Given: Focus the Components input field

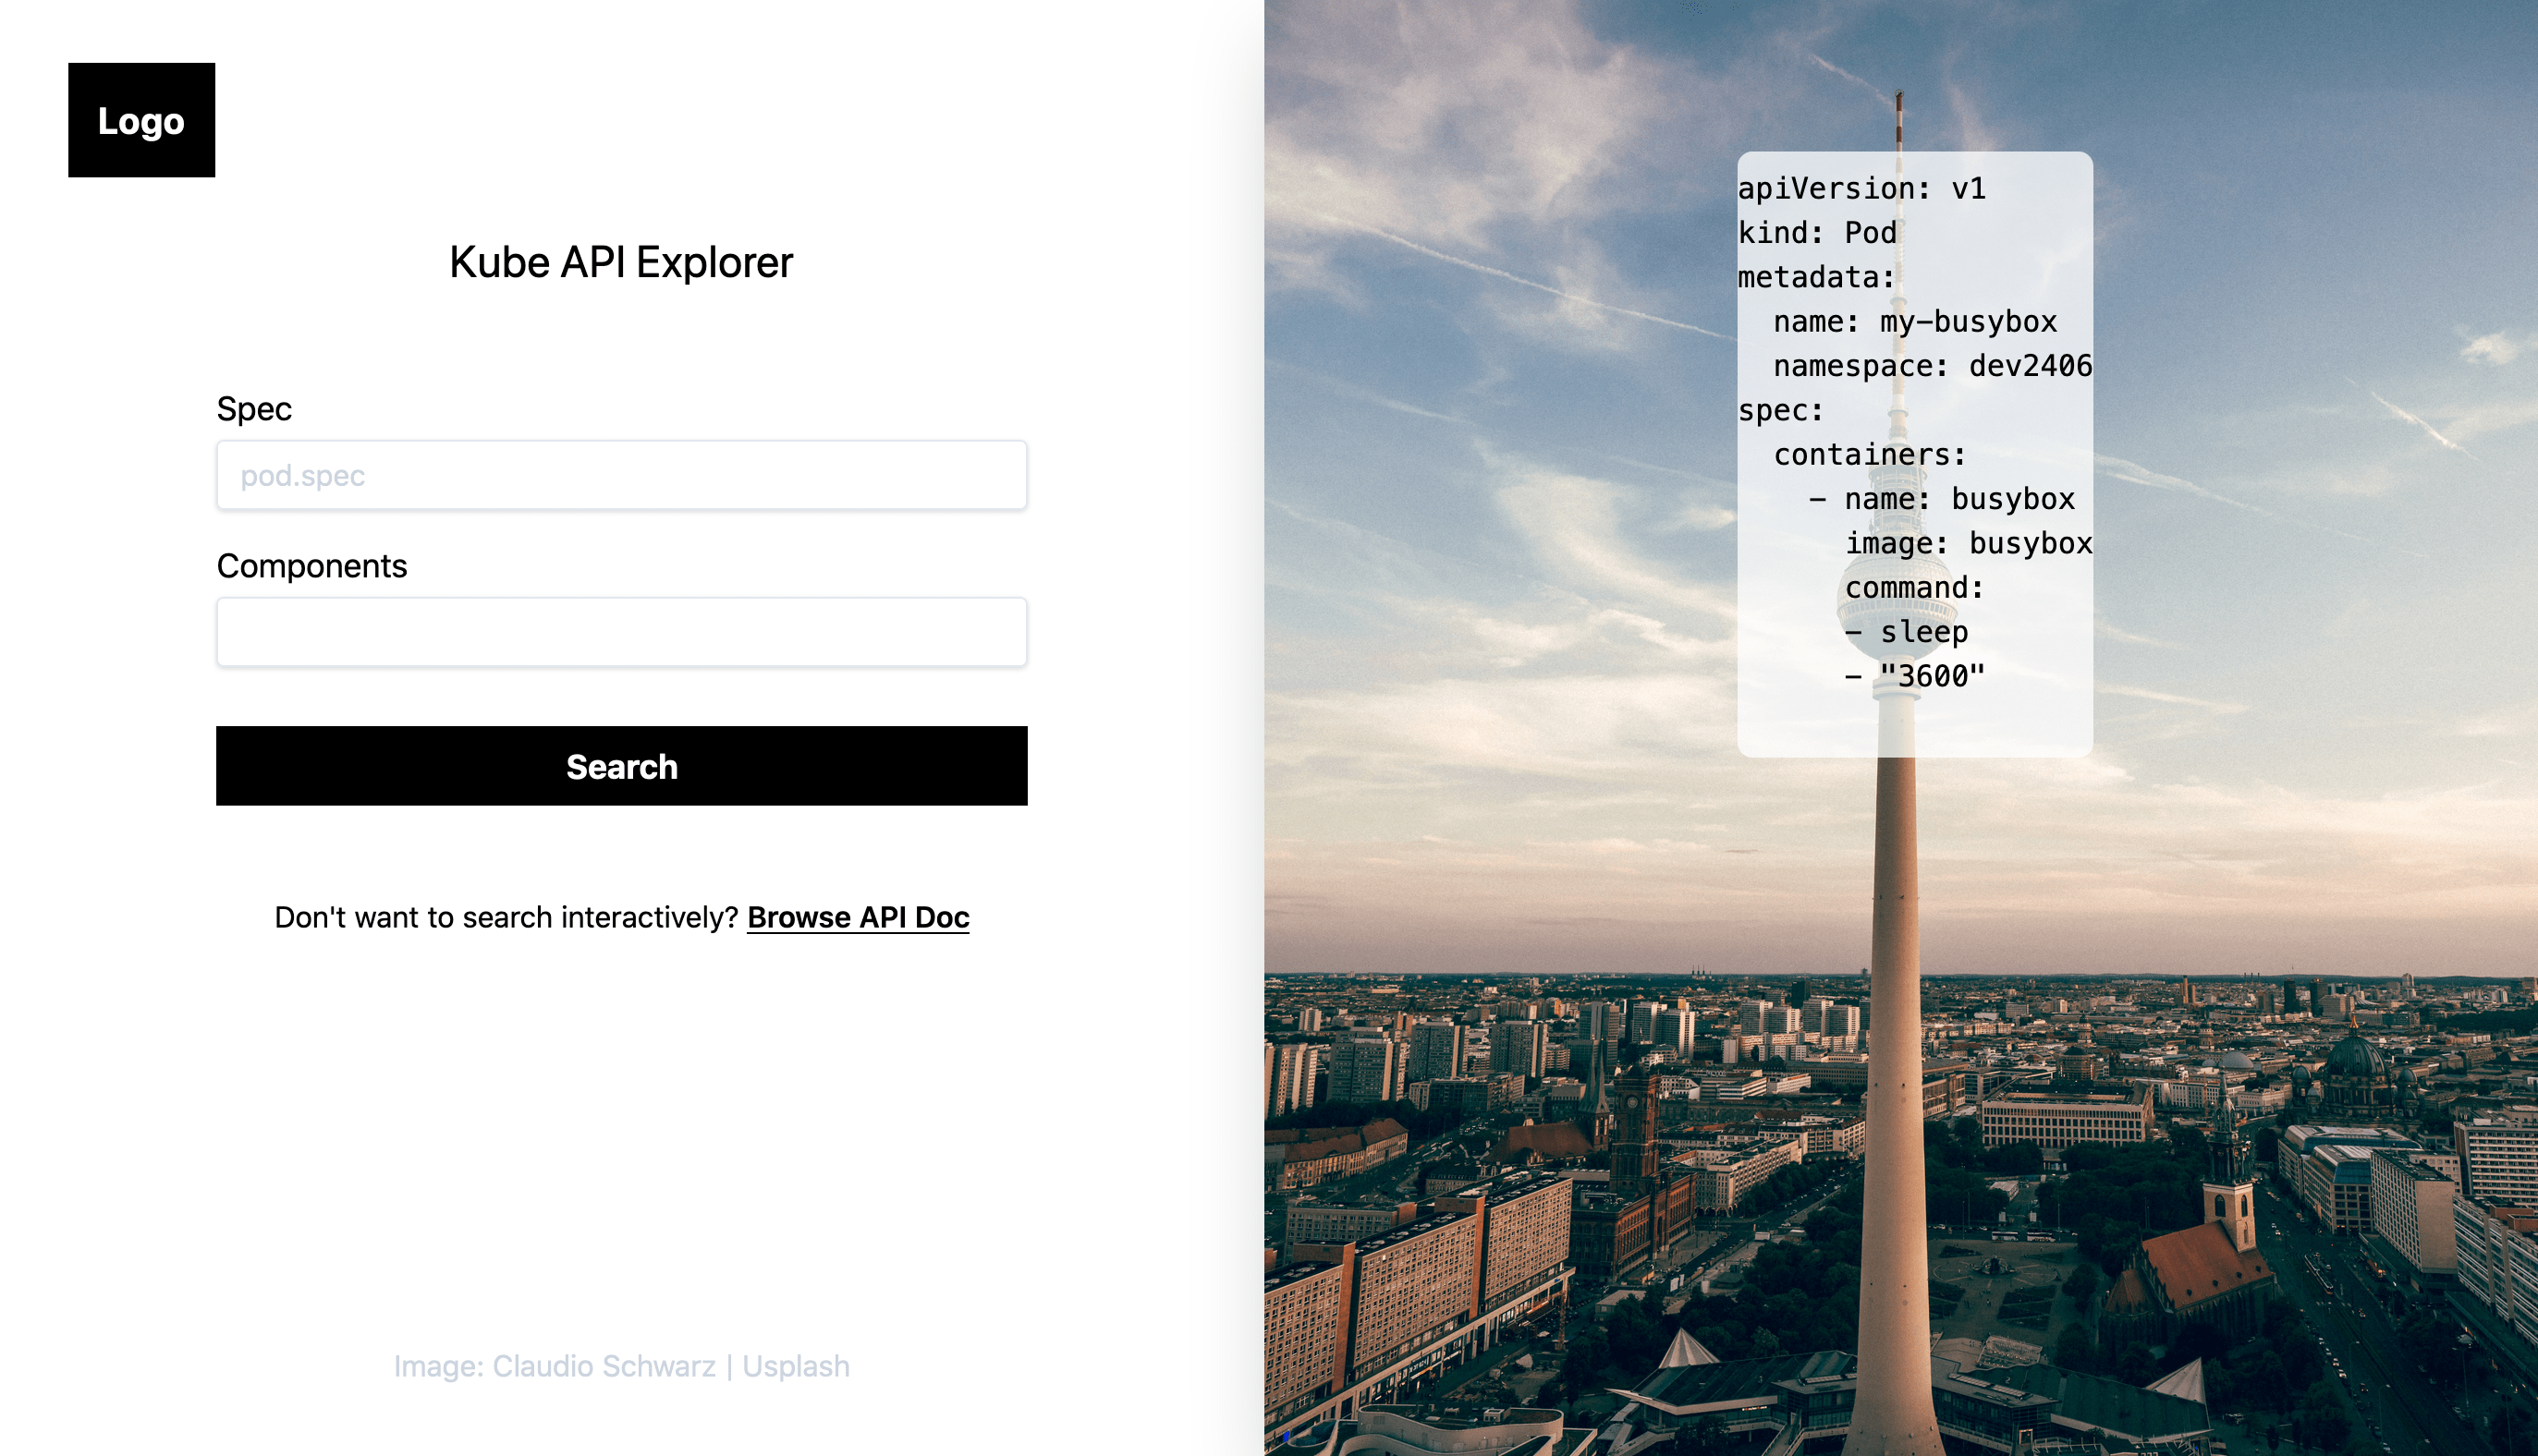Looking at the screenshot, I should [x=621, y=632].
